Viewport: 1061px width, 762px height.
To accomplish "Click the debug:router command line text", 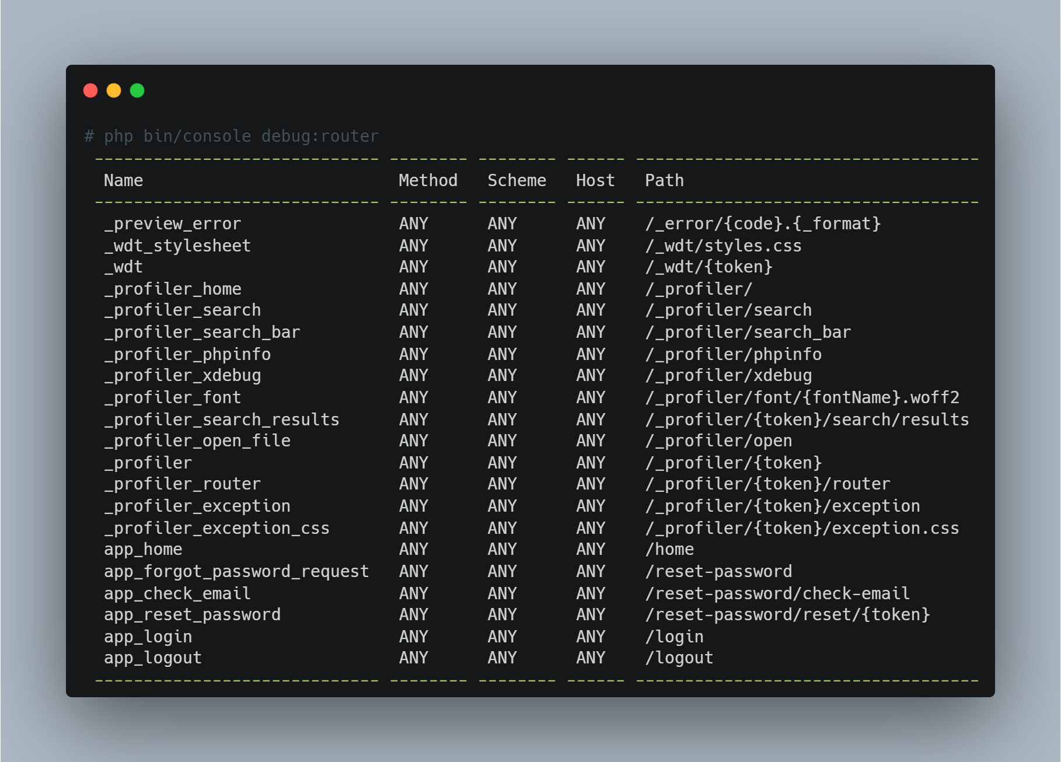I will point(232,136).
